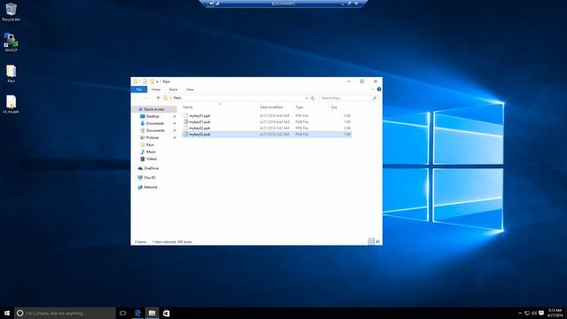Select OneDrive in the navigation pane
This screenshot has width=567, height=319.
click(x=151, y=168)
